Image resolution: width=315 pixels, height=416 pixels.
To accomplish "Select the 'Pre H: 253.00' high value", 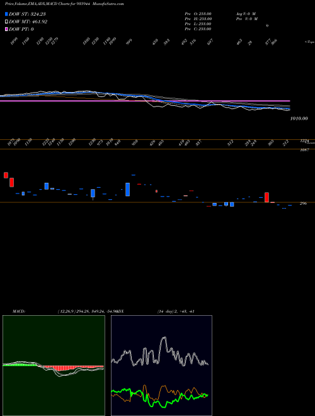I will 198,19.
